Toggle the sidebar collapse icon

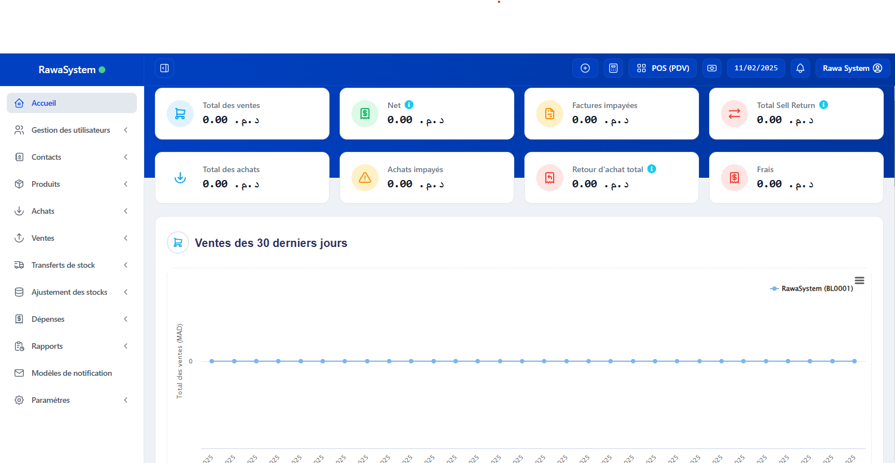(x=164, y=68)
